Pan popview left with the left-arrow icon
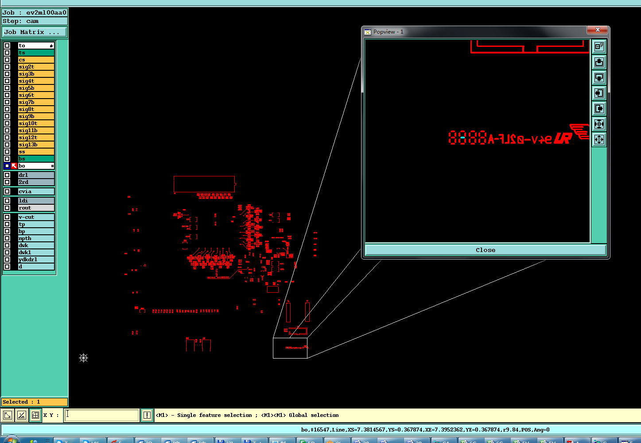The height and width of the screenshot is (443, 641). pos(599,93)
